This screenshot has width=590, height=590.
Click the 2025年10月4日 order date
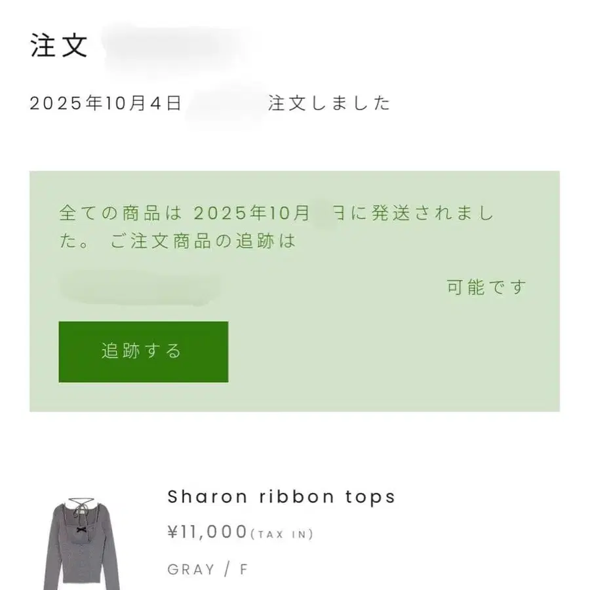click(x=106, y=104)
